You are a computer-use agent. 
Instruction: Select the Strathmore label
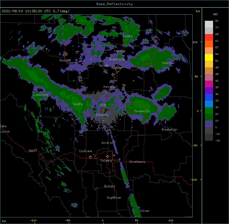(x=137, y=162)
